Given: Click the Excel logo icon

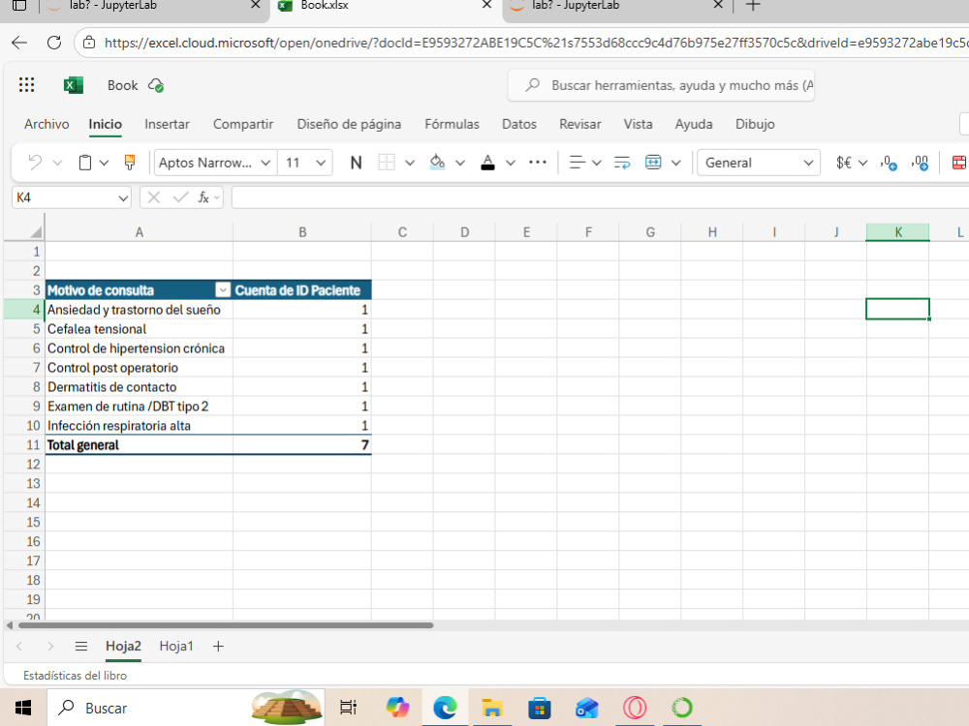Looking at the screenshot, I should point(74,85).
